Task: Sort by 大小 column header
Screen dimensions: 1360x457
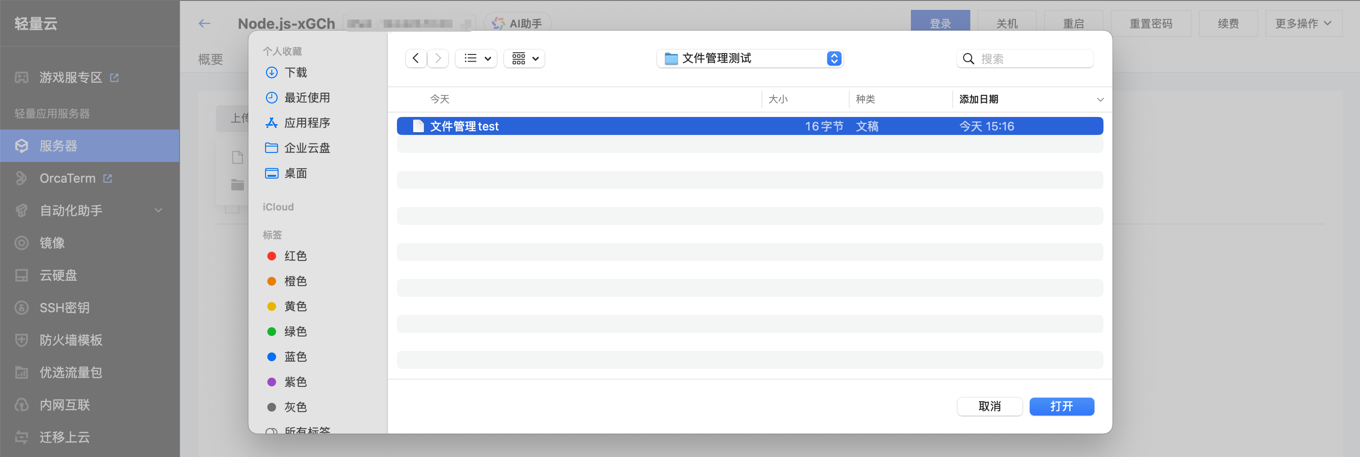Action: click(x=778, y=99)
